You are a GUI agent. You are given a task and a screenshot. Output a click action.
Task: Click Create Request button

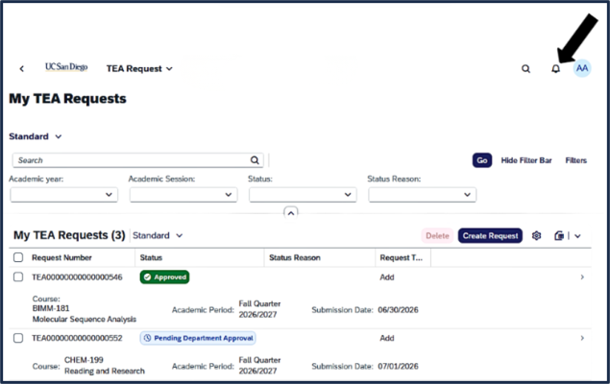pyautogui.click(x=490, y=235)
